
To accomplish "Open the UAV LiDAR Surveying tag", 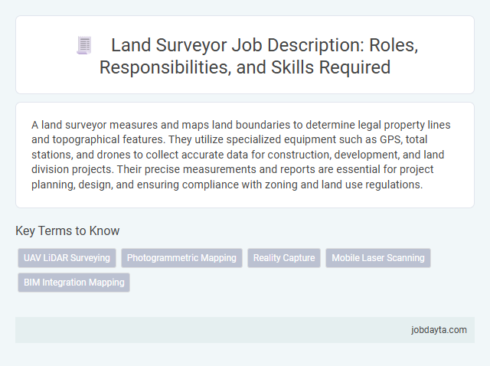I will pyautogui.click(x=67, y=258).
